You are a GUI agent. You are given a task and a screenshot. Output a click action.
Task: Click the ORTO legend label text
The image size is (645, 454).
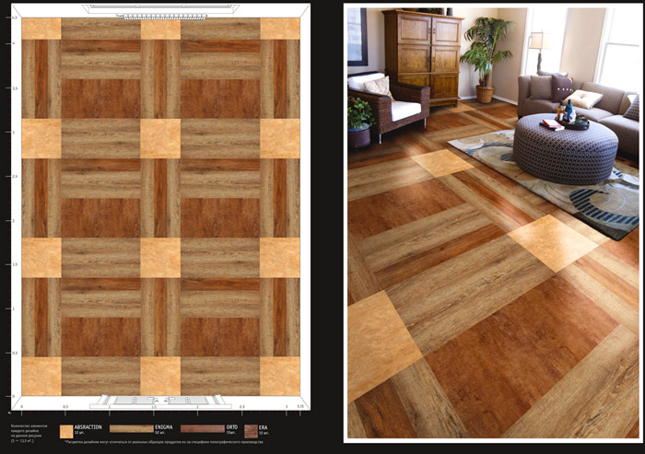[232, 426]
